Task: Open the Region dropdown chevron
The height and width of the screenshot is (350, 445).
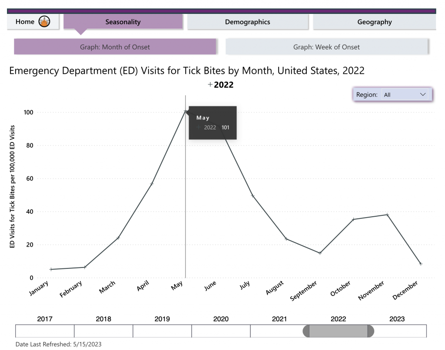Action: [x=423, y=94]
